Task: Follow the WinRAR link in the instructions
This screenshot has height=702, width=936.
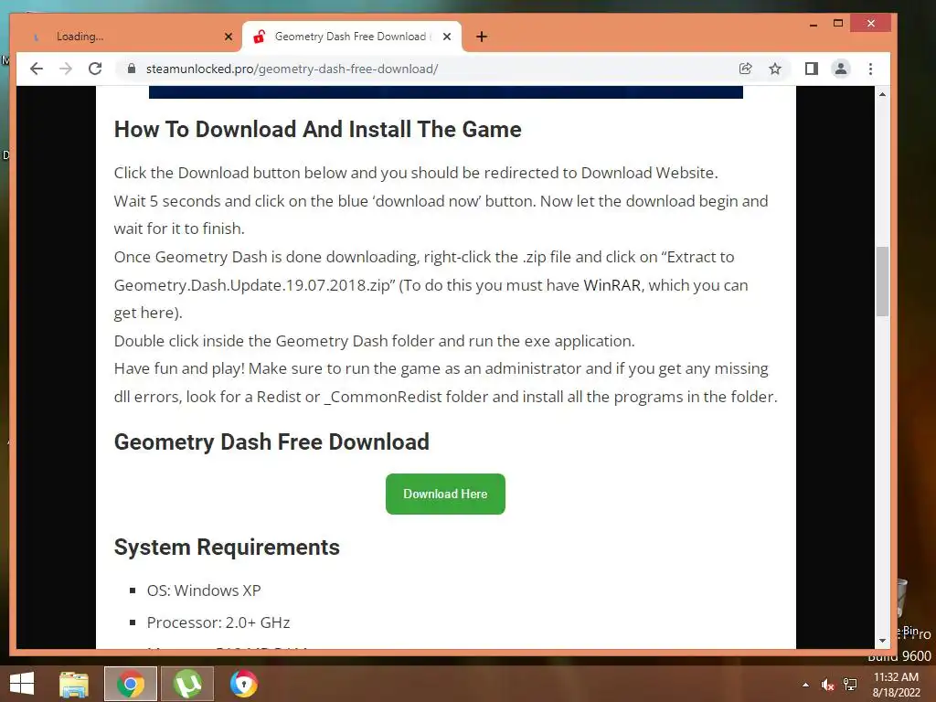Action: tap(612, 285)
